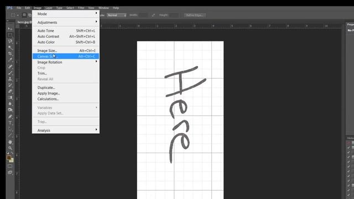The width and height of the screenshot is (354, 199).
Task: Select the Line shape tool
Action: point(10,135)
